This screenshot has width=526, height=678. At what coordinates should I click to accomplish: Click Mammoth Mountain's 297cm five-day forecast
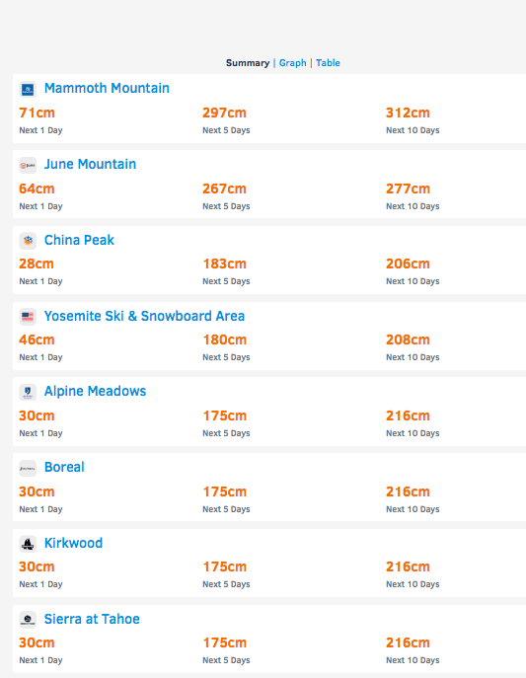click(224, 113)
